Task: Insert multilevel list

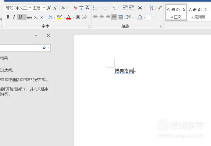Action: click(114, 8)
